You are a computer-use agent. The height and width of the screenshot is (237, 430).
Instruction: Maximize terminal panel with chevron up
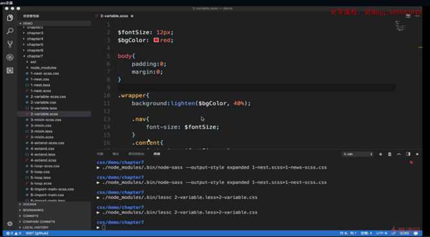(x=399, y=154)
